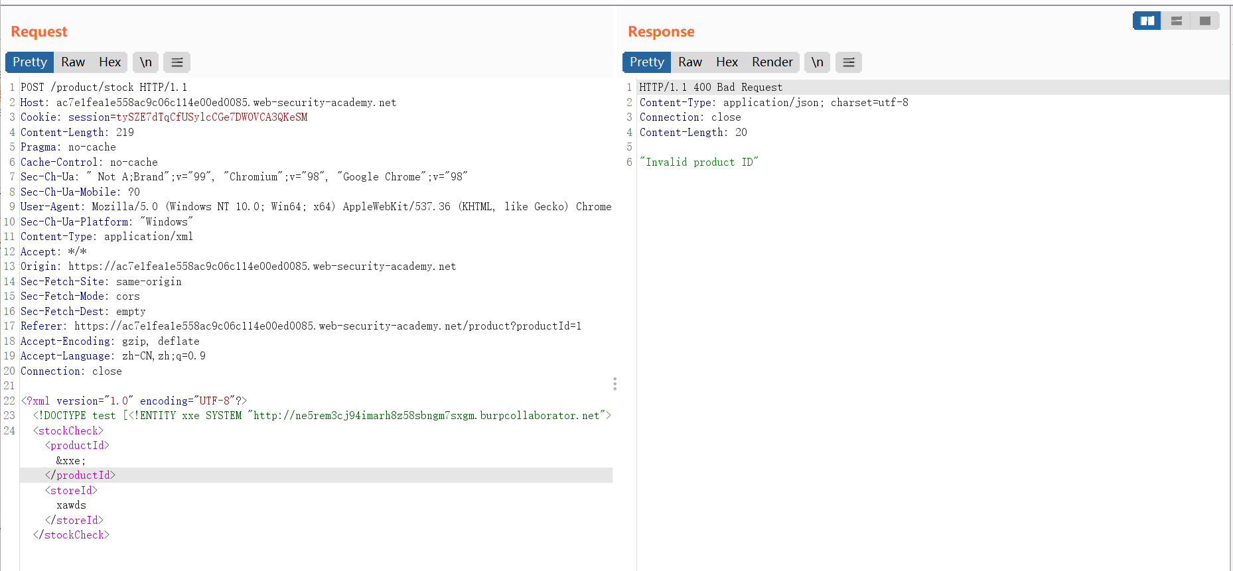Click the Sec-Ch-Ua-Mobile: ?0 line
This screenshot has width=1233, height=571.
point(80,192)
